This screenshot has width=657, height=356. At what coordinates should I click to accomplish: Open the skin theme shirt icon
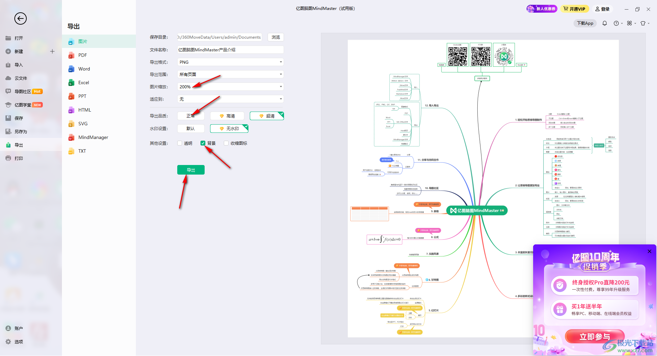(643, 23)
